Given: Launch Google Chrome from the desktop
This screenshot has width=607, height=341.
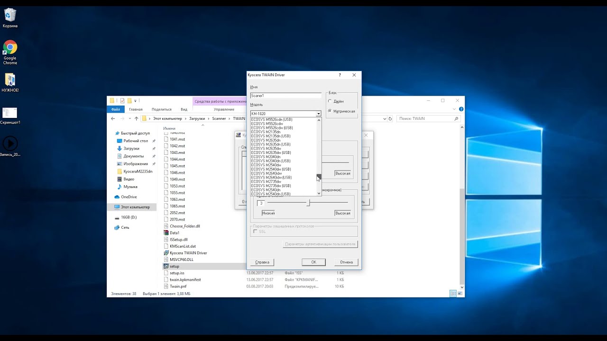Looking at the screenshot, I should (10, 53).
